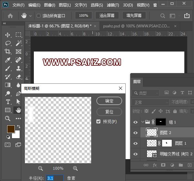
Task: Click the Home icon in options bar
Action: click(x=10, y=16)
